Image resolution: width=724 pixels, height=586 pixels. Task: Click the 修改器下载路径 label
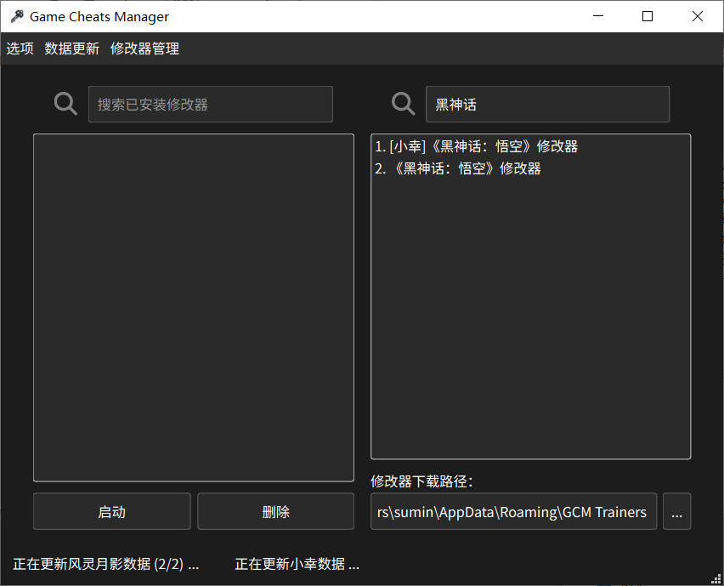421,481
